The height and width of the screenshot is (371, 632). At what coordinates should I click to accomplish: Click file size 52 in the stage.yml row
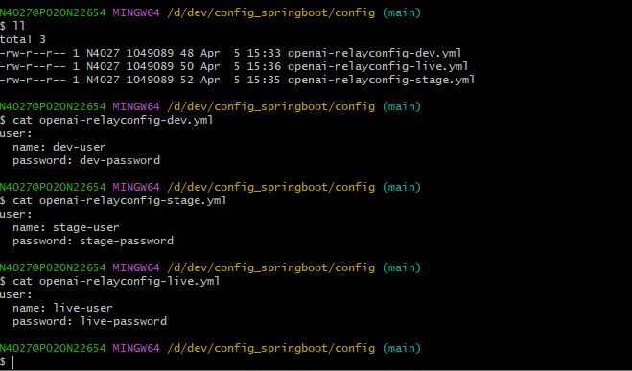[187, 80]
